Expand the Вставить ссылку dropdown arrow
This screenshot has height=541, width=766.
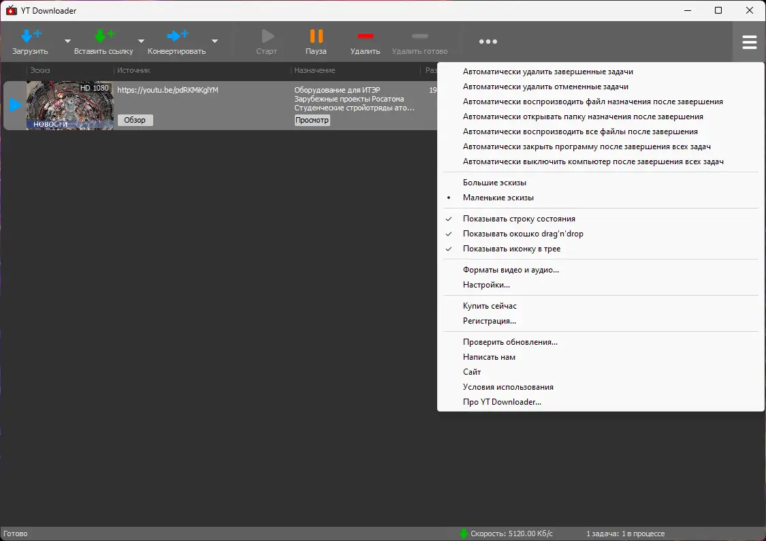coord(141,41)
